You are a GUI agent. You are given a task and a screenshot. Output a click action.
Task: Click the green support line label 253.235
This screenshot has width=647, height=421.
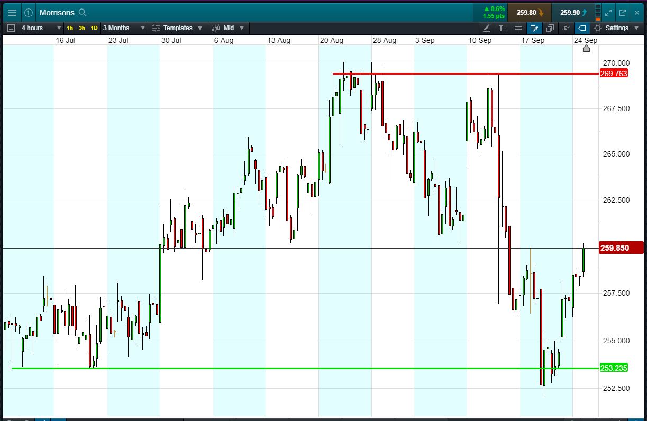click(x=614, y=368)
